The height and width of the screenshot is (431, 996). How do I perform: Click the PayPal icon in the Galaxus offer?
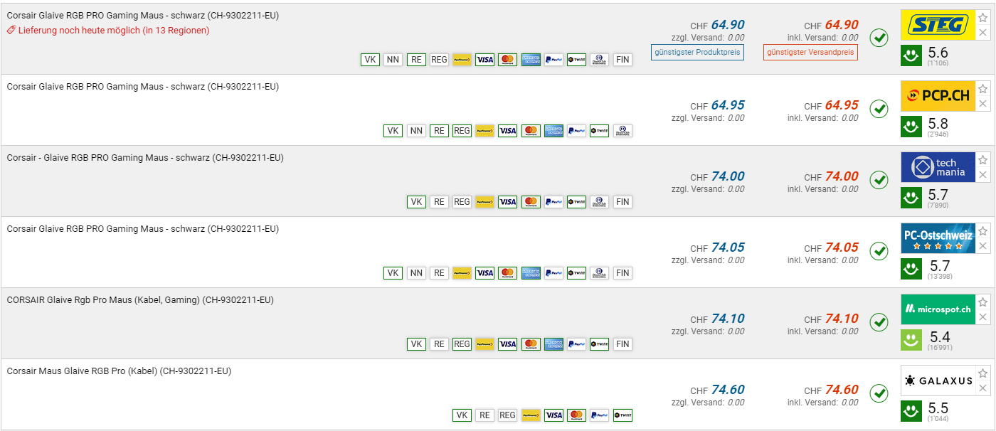599,415
